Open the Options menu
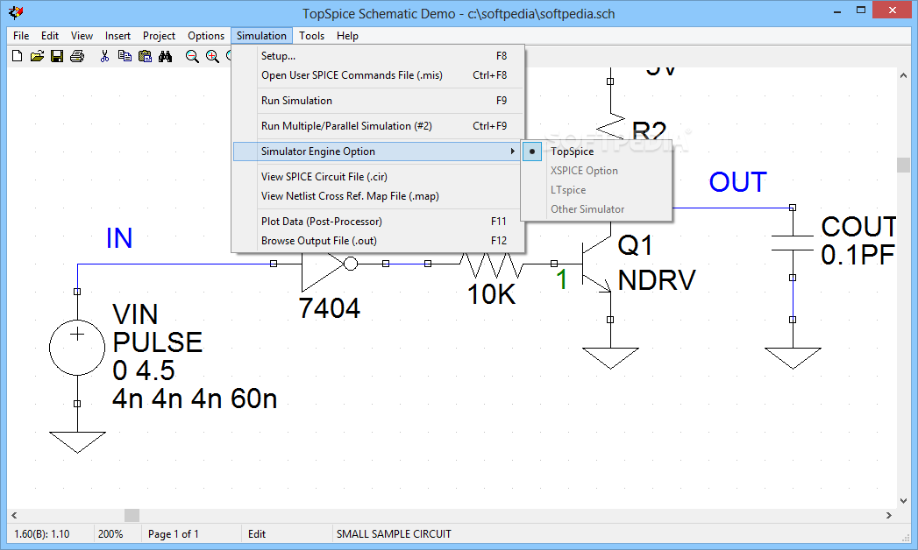This screenshot has width=918, height=550. (206, 36)
